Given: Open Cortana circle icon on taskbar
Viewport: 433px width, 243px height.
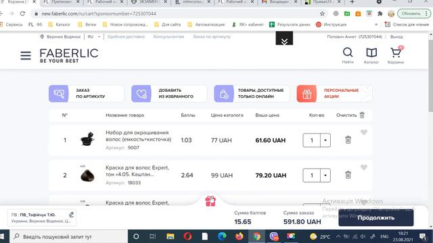Looking at the screenshot, I should [x=136, y=236].
